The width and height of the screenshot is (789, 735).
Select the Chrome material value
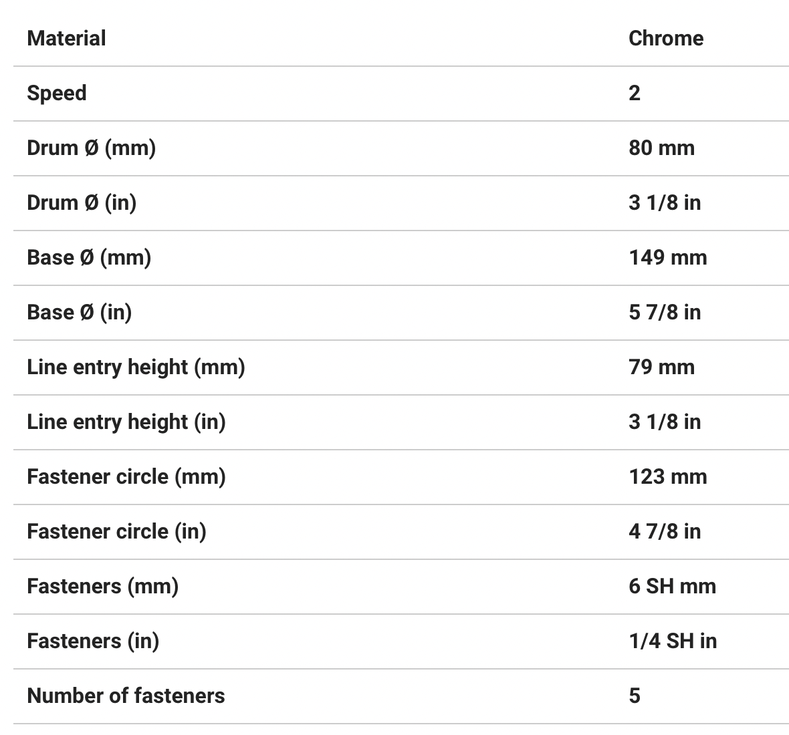pos(665,38)
